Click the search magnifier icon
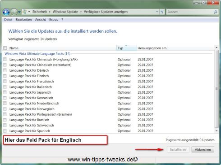The height and width of the screenshot is (165, 221). coord(215,12)
